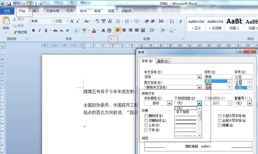The width and height of the screenshot is (258, 154).
Task: Click the italic formatting icon
Action: (40, 30)
